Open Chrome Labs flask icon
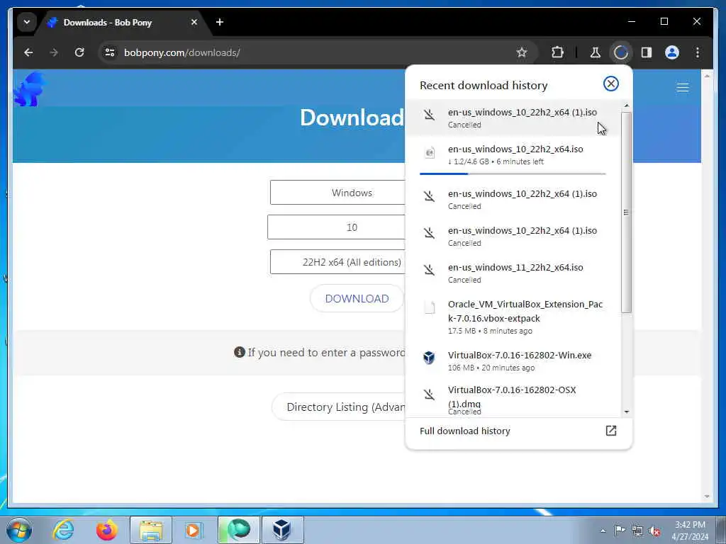Image resolution: width=726 pixels, height=544 pixels. tap(596, 52)
